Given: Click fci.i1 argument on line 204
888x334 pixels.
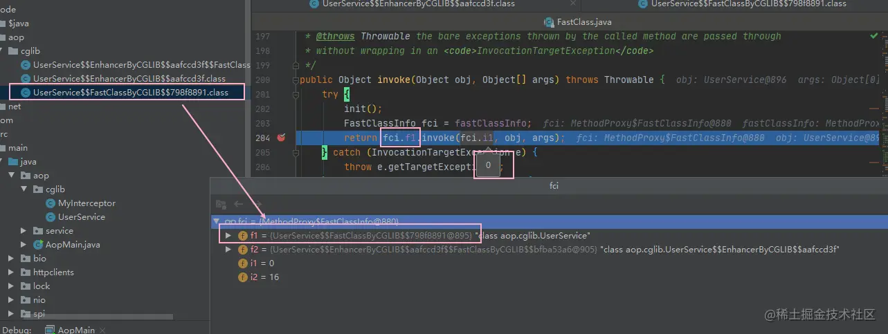Looking at the screenshot, I should click(478, 138).
